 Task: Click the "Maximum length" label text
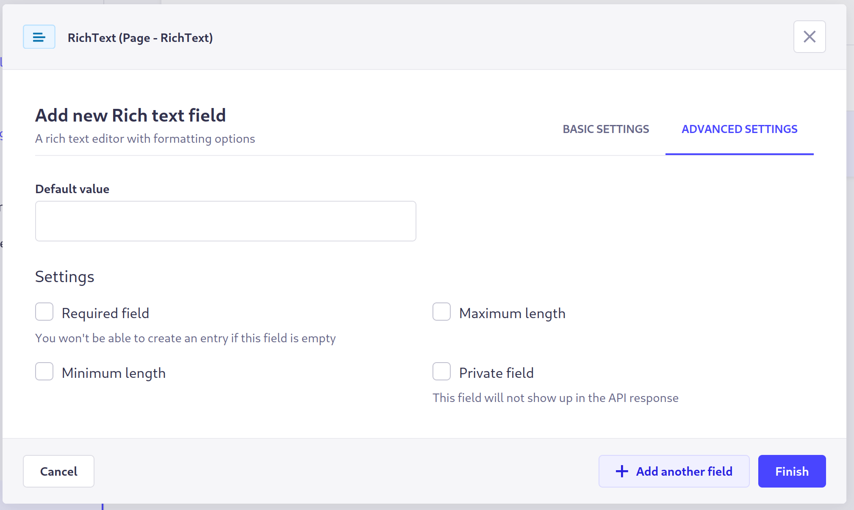click(512, 313)
